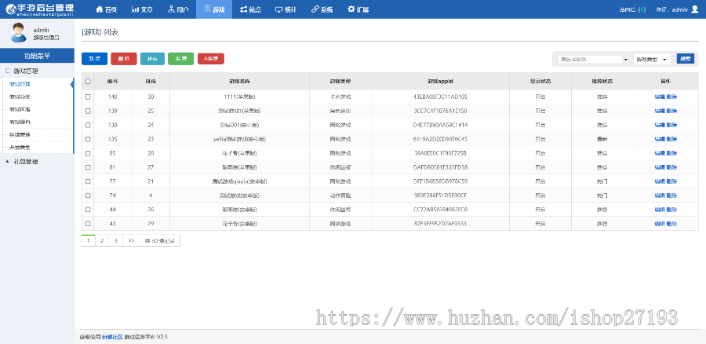Viewport: 706px width, 344px height.
Task: Check the row with ID 140
Action: pos(88,97)
